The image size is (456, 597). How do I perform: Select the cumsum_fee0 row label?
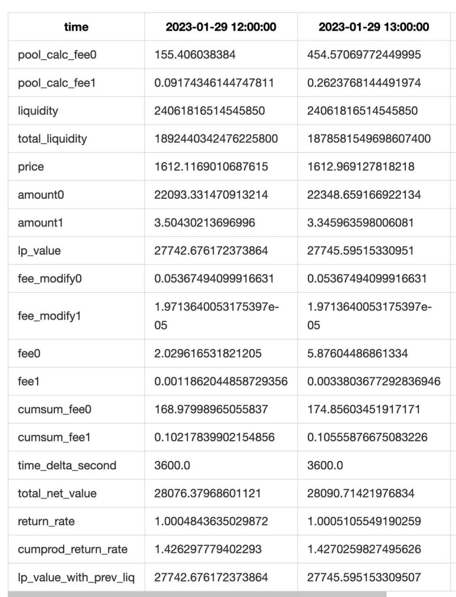tap(54, 409)
